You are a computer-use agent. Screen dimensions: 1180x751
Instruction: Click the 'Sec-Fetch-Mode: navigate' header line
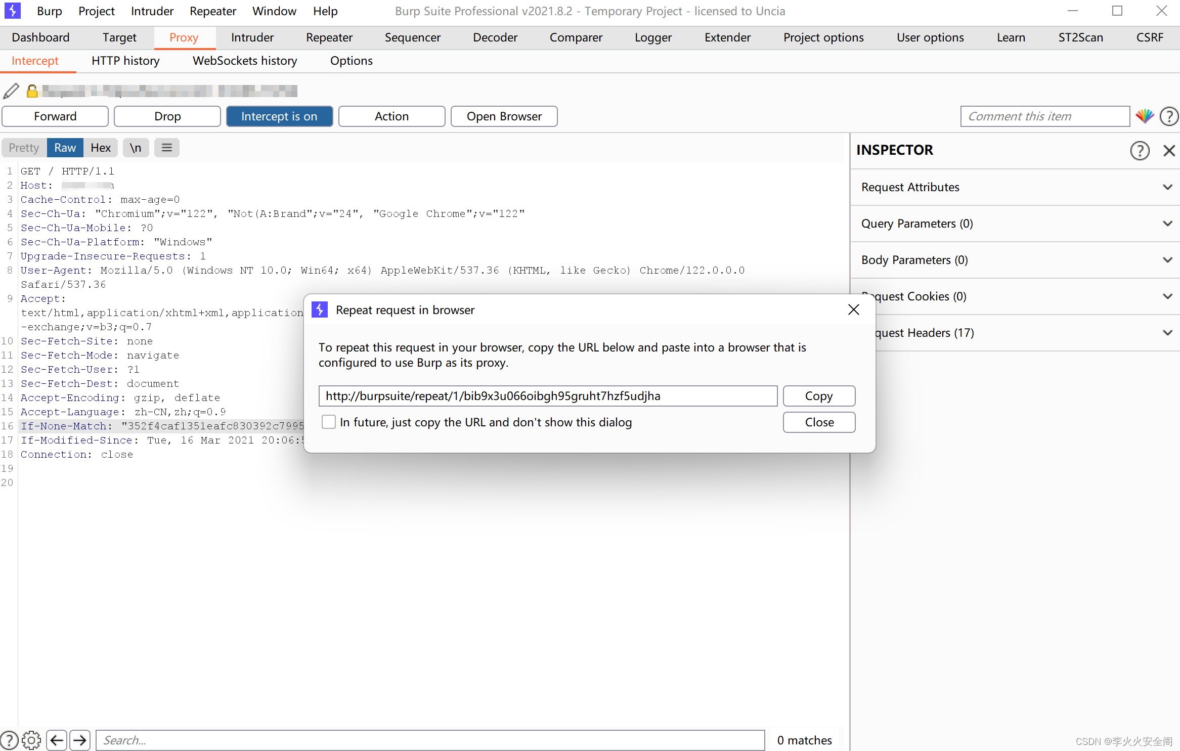click(x=100, y=355)
